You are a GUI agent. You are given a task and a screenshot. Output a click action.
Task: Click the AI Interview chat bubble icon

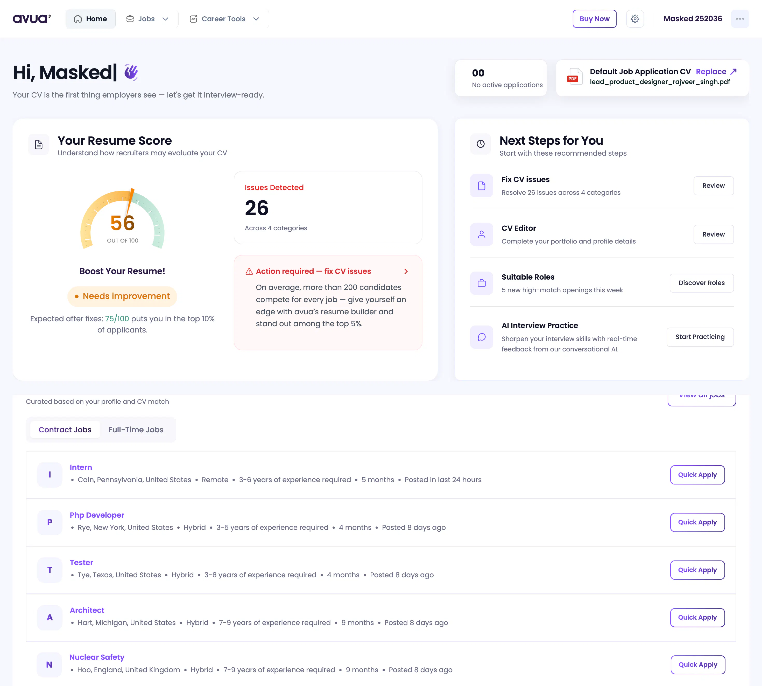pyautogui.click(x=481, y=337)
